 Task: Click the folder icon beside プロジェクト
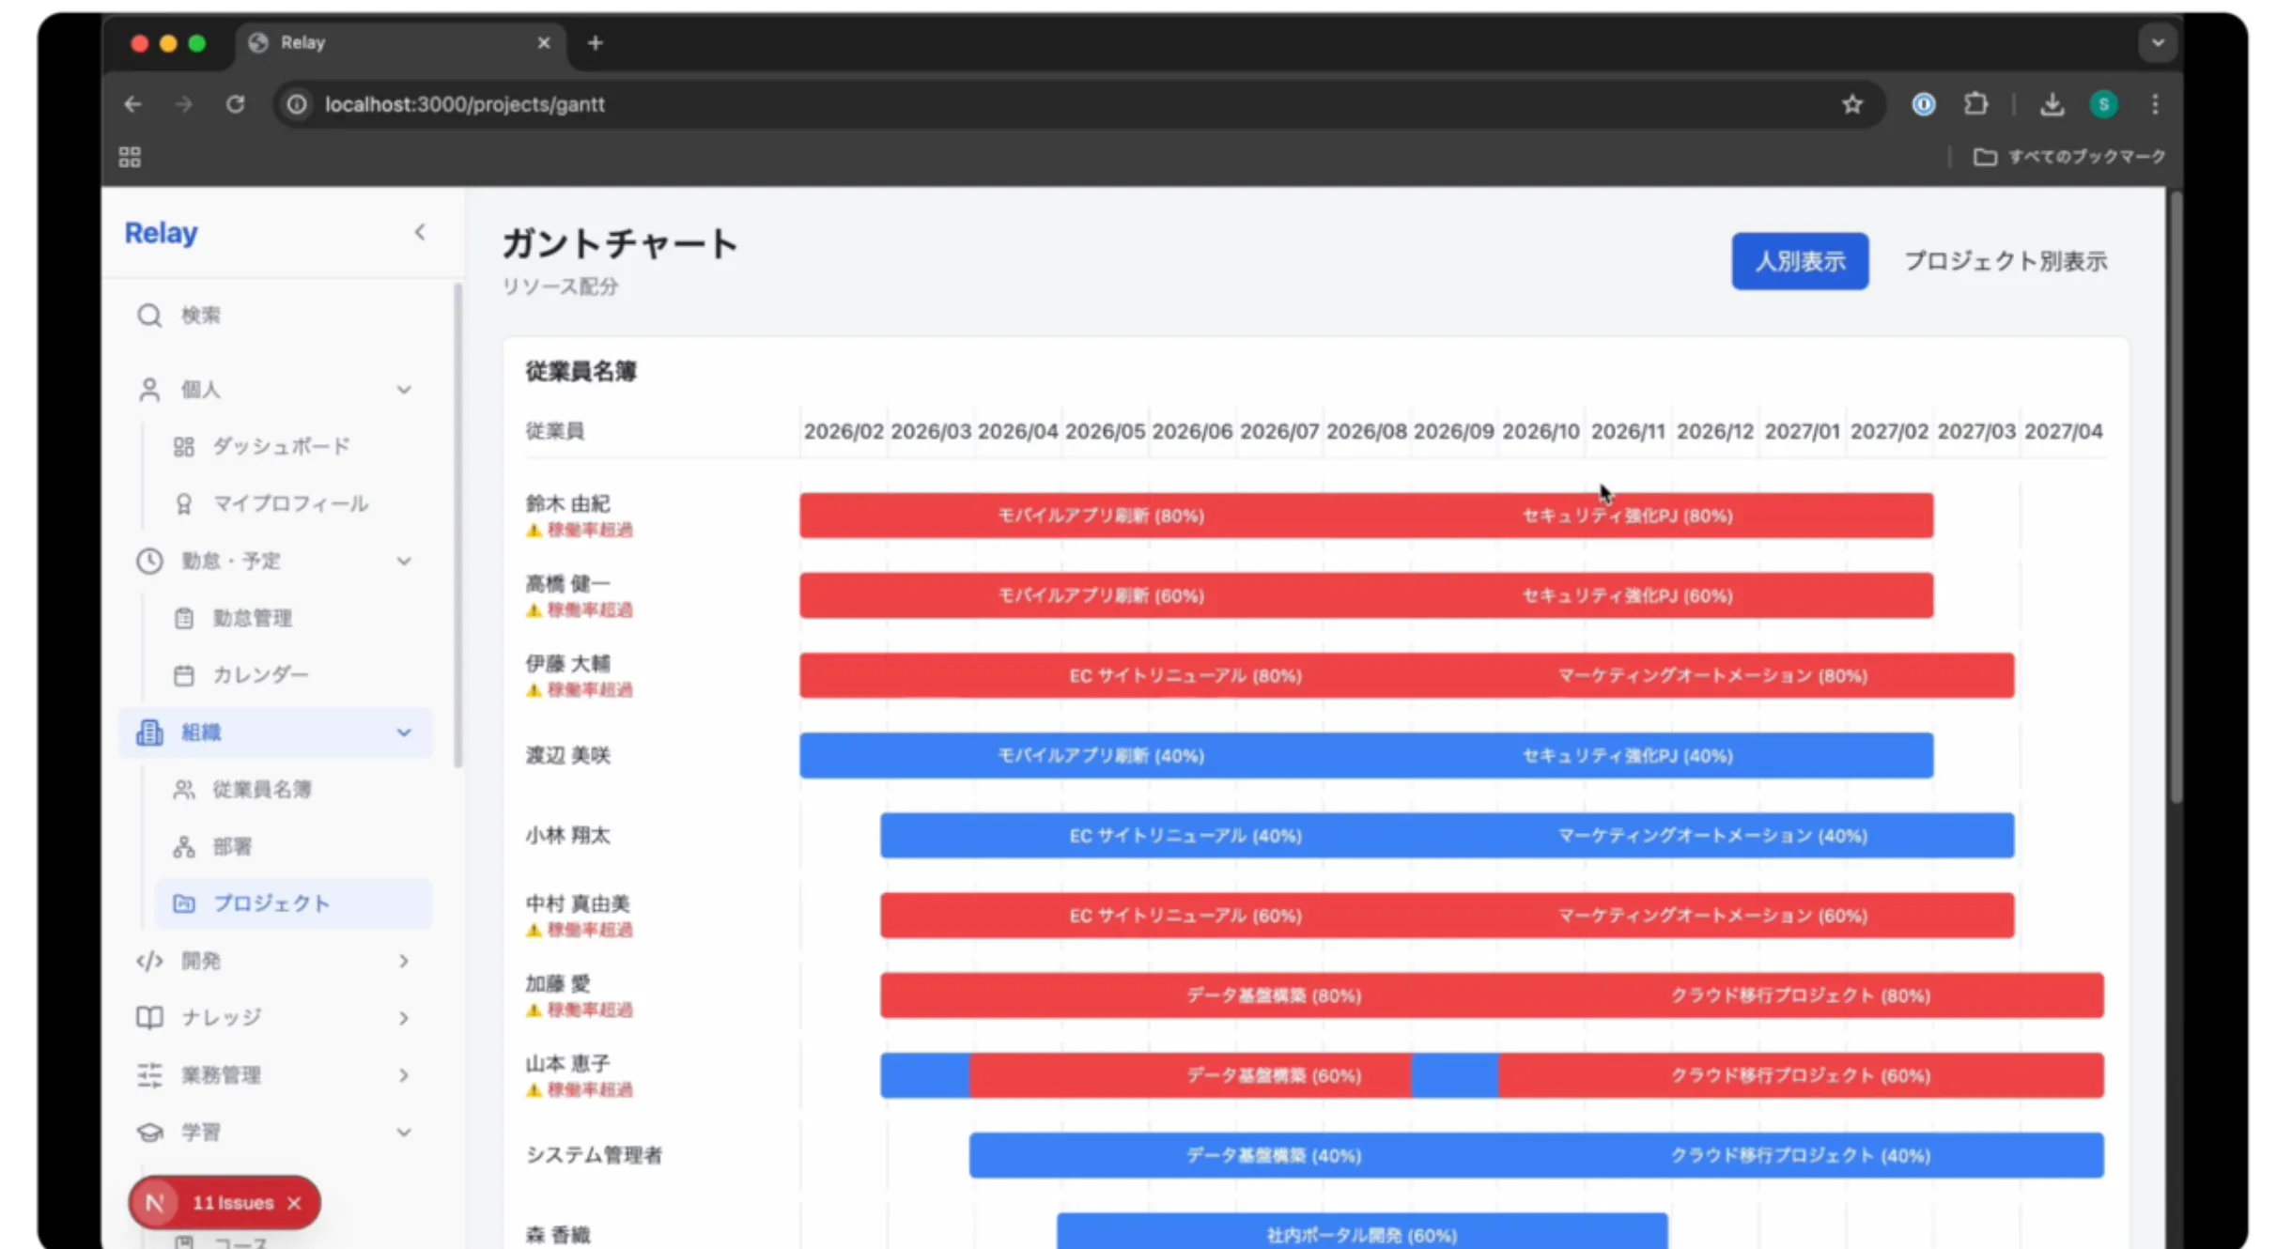coord(184,903)
